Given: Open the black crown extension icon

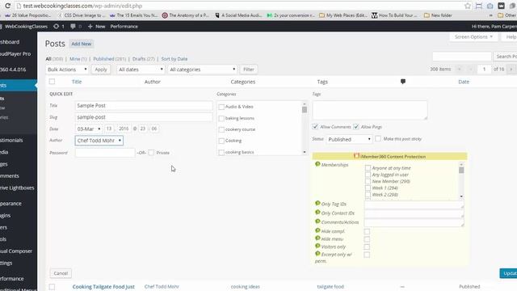Looking at the screenshot, I should [501, 6].
